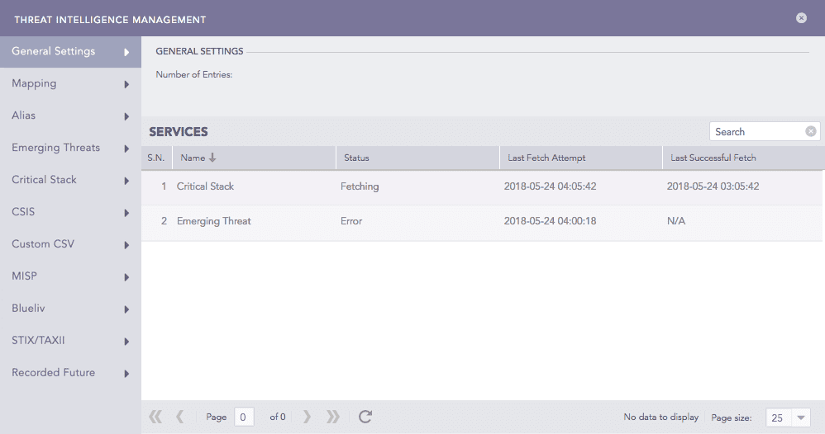Close the Threat Intelligence Management dialog

click(x=801, y=18)
